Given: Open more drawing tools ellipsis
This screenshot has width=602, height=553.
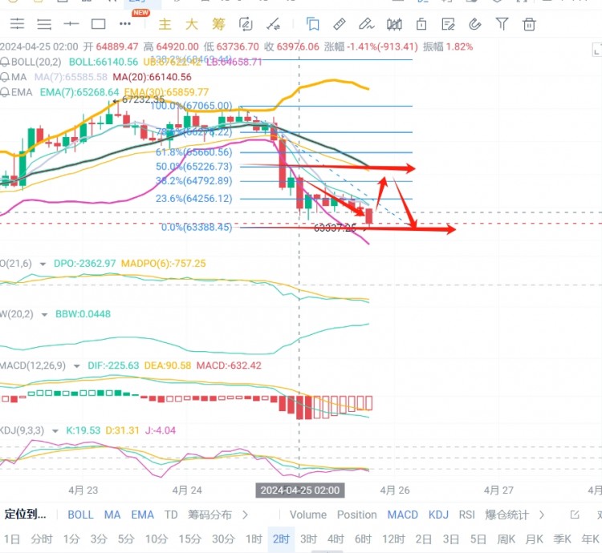Looking at the screenshot, I should (x=125, y=24).
